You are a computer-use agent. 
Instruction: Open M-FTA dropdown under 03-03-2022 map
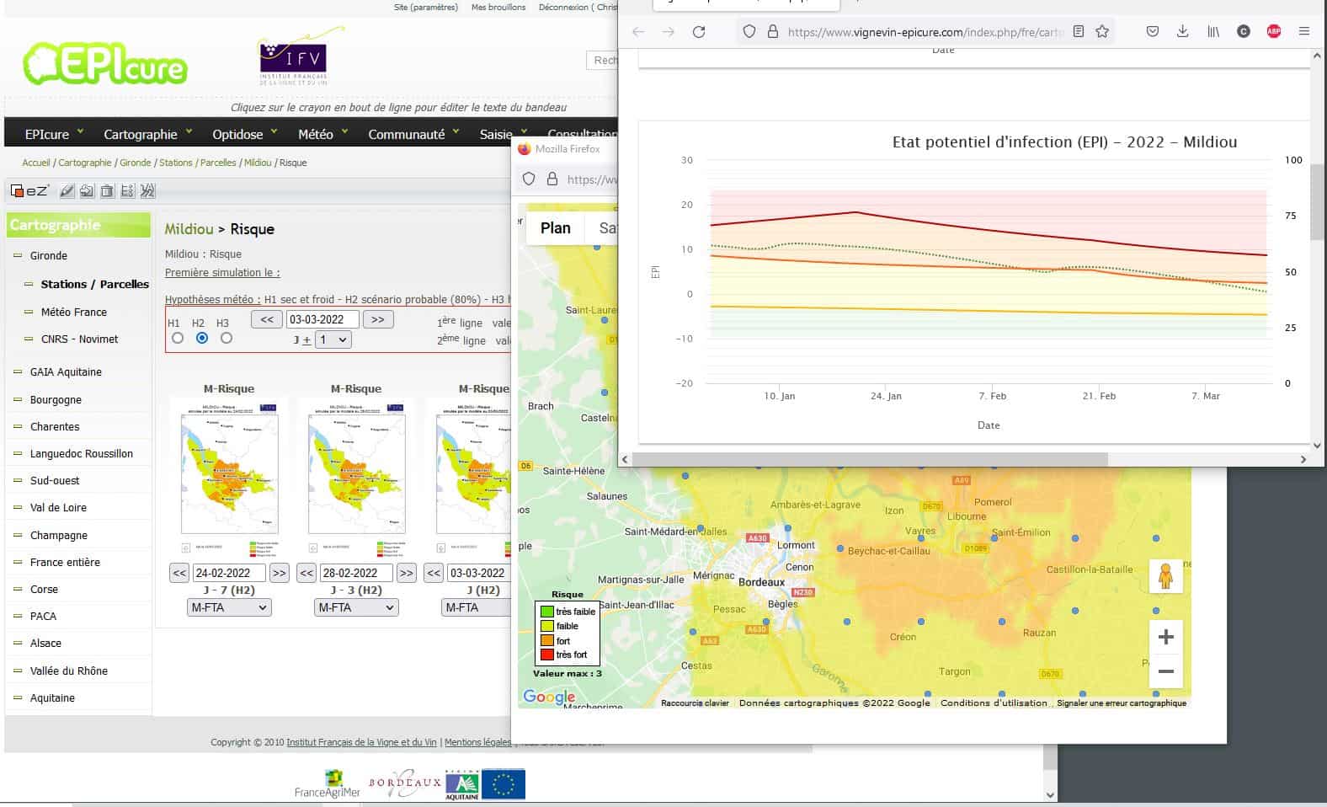click(476, 607)
